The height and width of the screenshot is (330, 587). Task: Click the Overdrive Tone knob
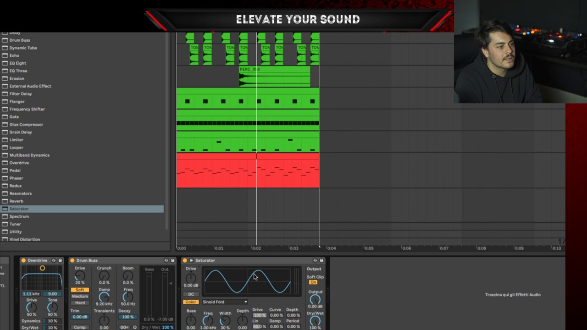(53, 308)
